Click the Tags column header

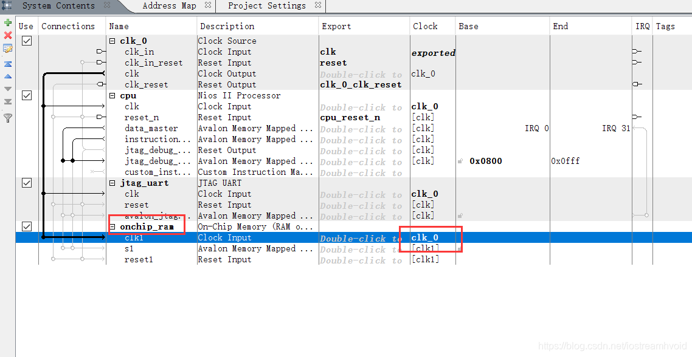665,26
